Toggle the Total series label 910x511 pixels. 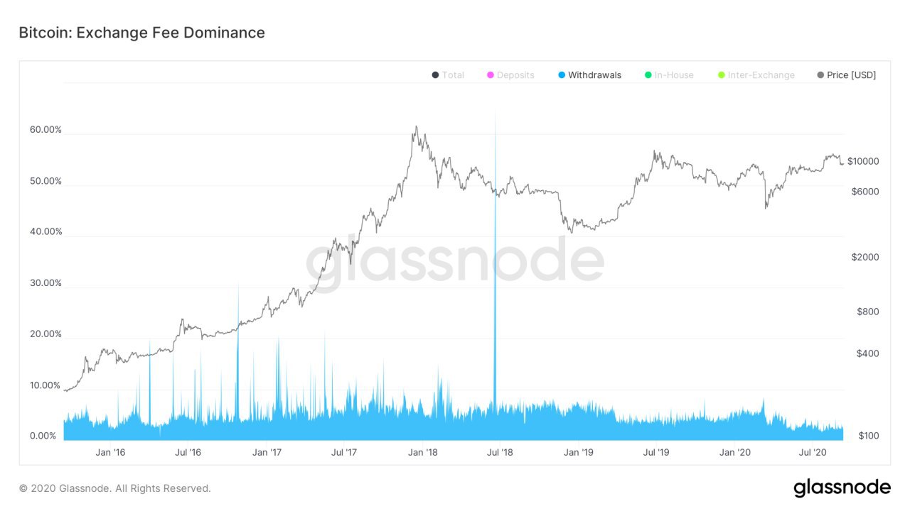(x=453, y=75)
